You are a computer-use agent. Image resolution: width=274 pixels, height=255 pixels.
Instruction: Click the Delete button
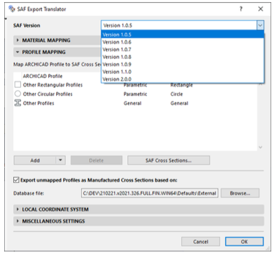click(x=96, y=160)
